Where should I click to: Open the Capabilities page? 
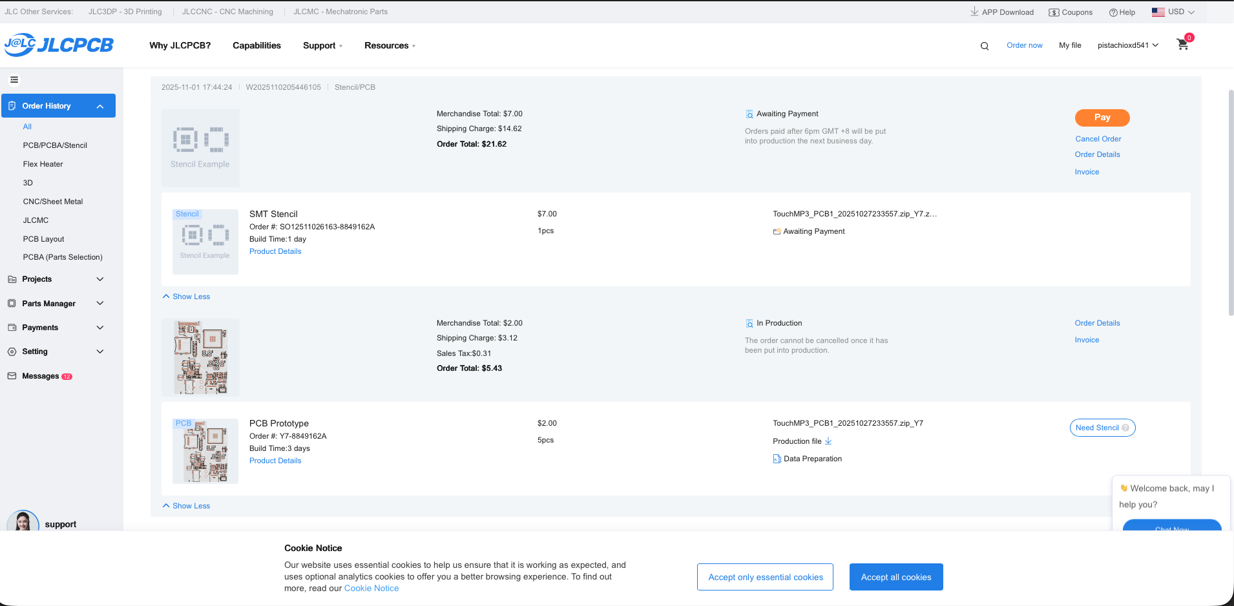tap(257, 45)
